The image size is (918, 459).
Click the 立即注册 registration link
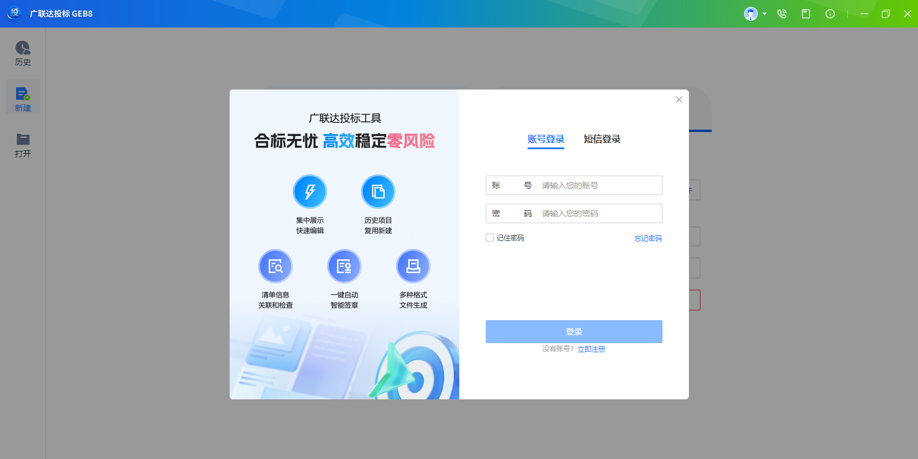[x=591, y=349]
